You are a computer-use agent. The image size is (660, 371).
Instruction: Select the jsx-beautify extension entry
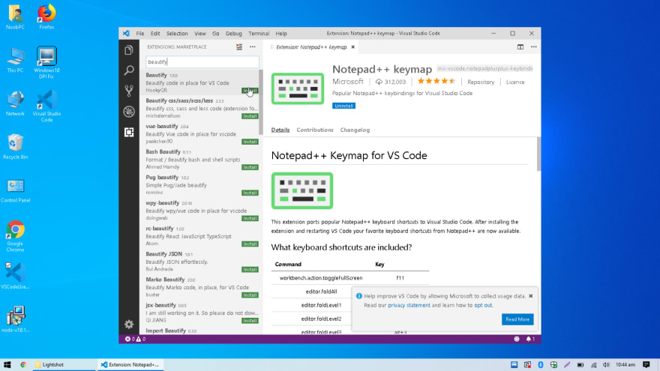click(202, 313)
